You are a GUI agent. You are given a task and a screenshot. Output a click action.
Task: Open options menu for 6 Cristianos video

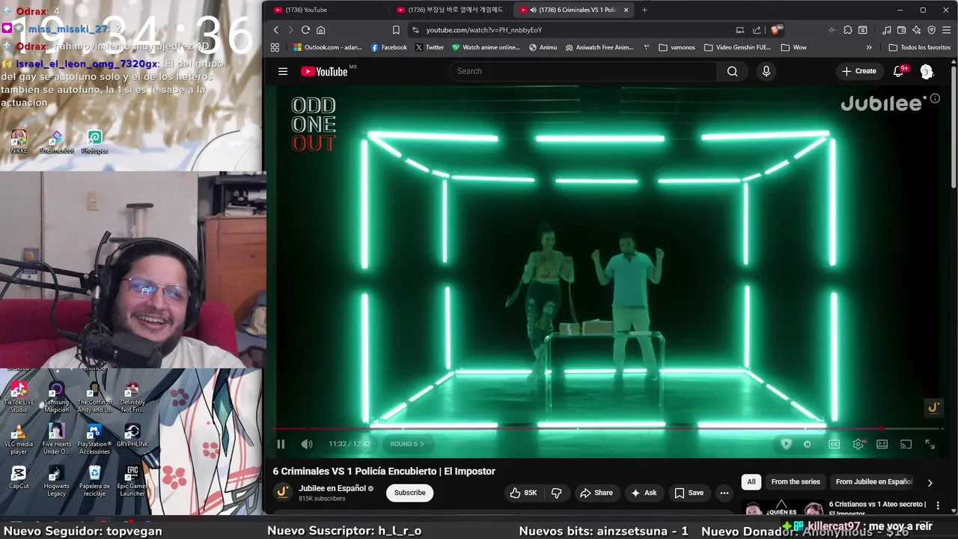coord(938,506)
